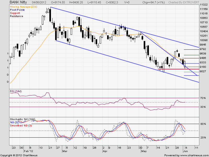The image size is (209, 157).
Task: Select the Apr month marker on the time axis
Action: [105, 151]
